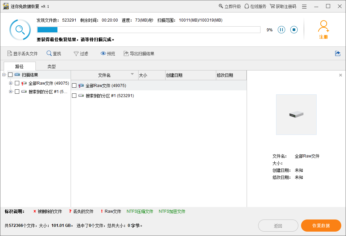346x236 pixels.
Task: Click the app logo in the title bar
Action: click(x=6, y=6)
